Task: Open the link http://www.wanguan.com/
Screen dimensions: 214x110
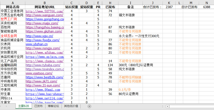Action: click(x=45, y=15)
